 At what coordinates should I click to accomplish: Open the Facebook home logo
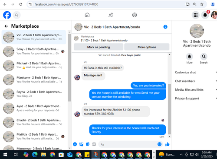point(7,15)
